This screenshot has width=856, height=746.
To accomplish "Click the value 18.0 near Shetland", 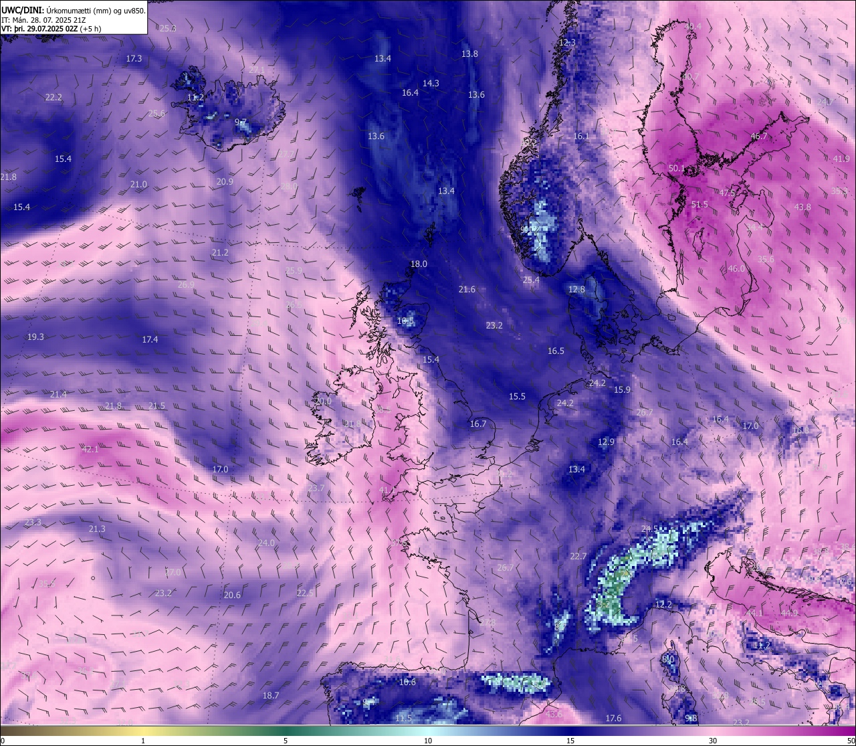I will [x=419, y=264].
